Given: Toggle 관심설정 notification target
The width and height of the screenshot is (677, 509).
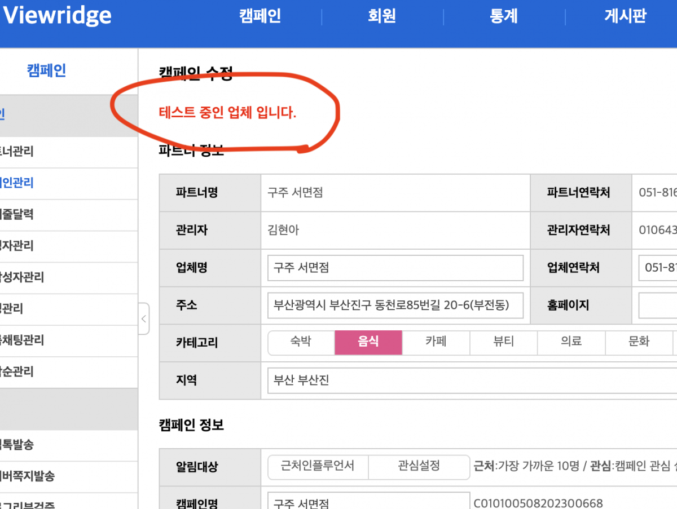Looking at the screenshot, I should [x=419, y=467].
